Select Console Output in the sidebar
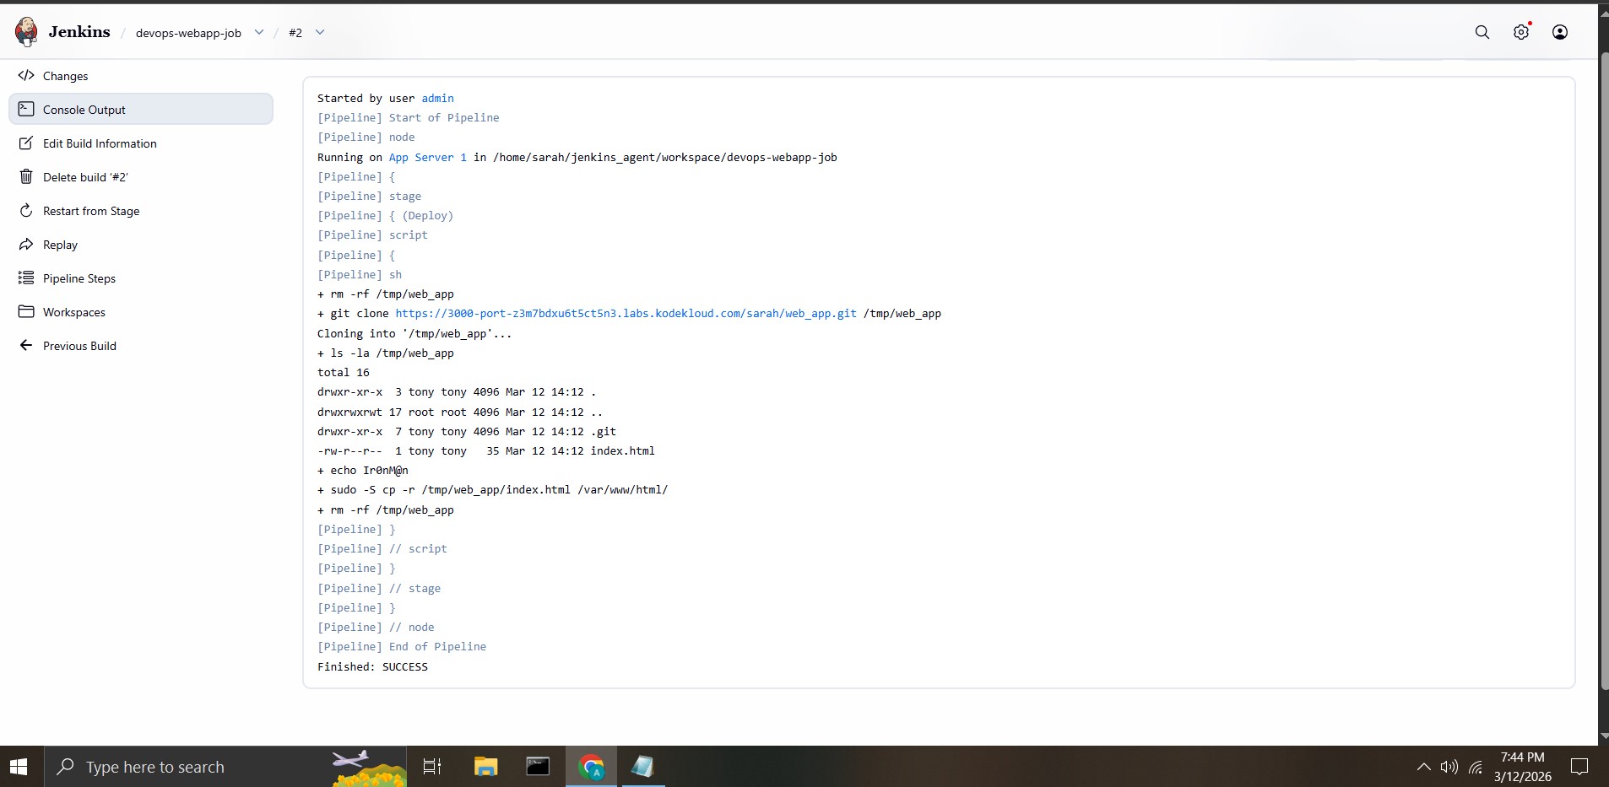The width and height of the screenshot is (1609, 787). pyautogui.click(x=141, y=109)
